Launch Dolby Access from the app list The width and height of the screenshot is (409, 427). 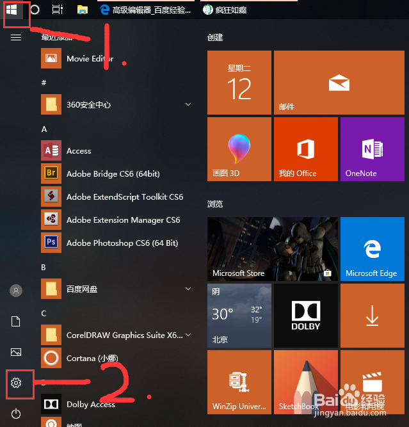(x=117, y=404)
